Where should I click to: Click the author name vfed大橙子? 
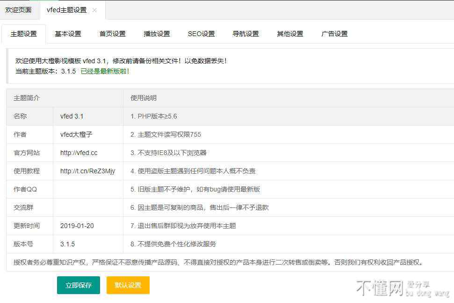[76, 134]
